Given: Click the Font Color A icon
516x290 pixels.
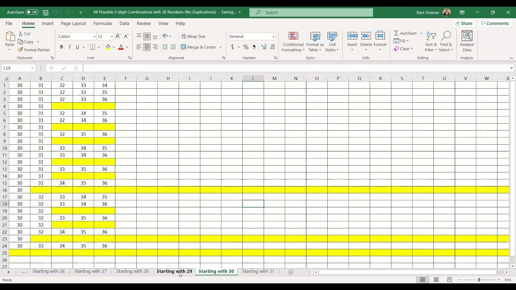Looking at the screenshot, I should click(x=121, y=47).
